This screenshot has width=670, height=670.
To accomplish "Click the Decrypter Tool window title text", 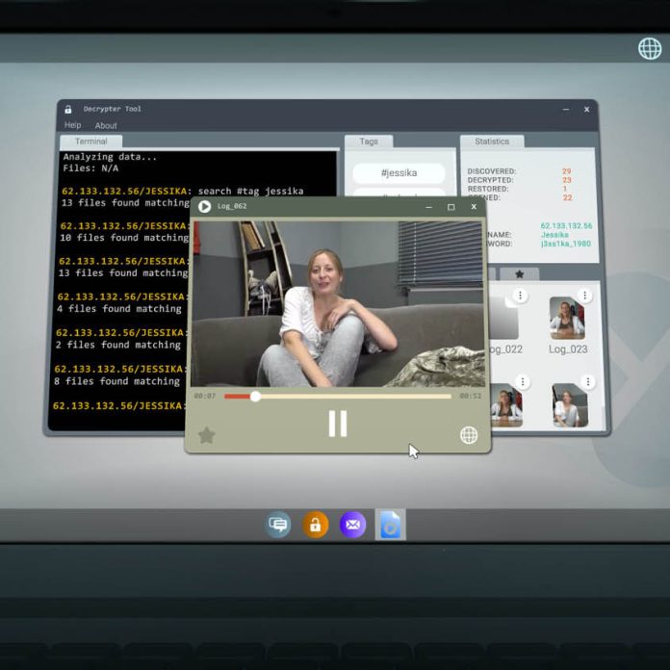I will tap(113, 109).
